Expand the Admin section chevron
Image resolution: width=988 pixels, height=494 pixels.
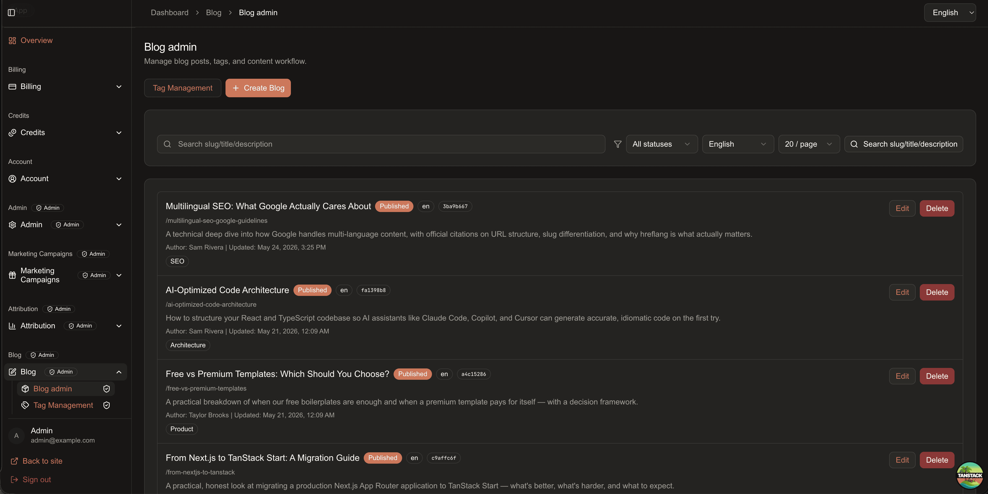[119, 225]
